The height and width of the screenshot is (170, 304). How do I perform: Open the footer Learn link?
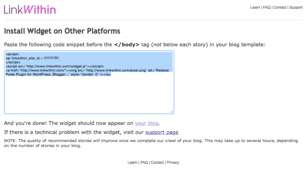tap(132, 162)
